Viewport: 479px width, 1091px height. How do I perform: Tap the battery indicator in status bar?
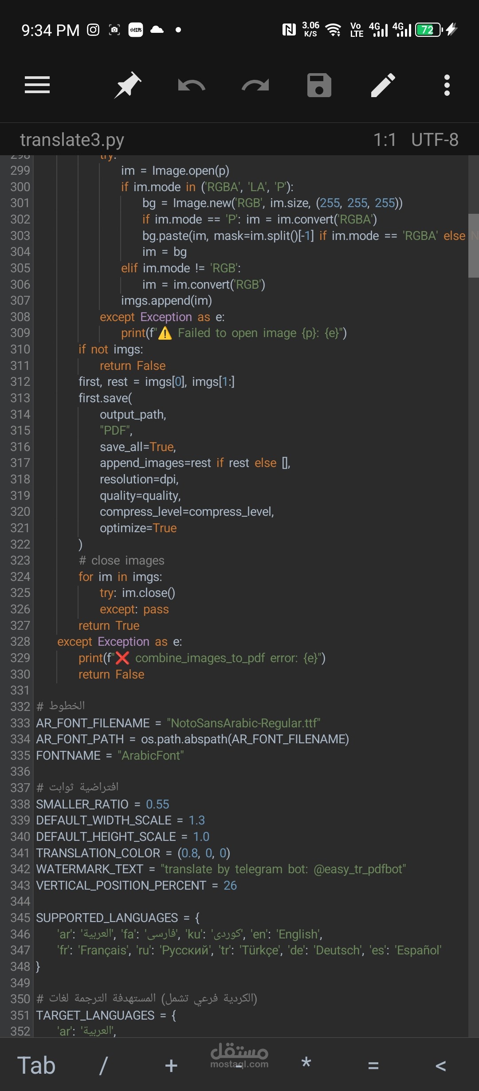[429, 30]
